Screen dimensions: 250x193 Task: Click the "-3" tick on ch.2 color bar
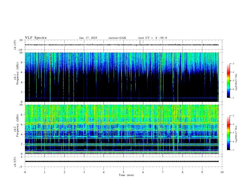pos(233,116)
